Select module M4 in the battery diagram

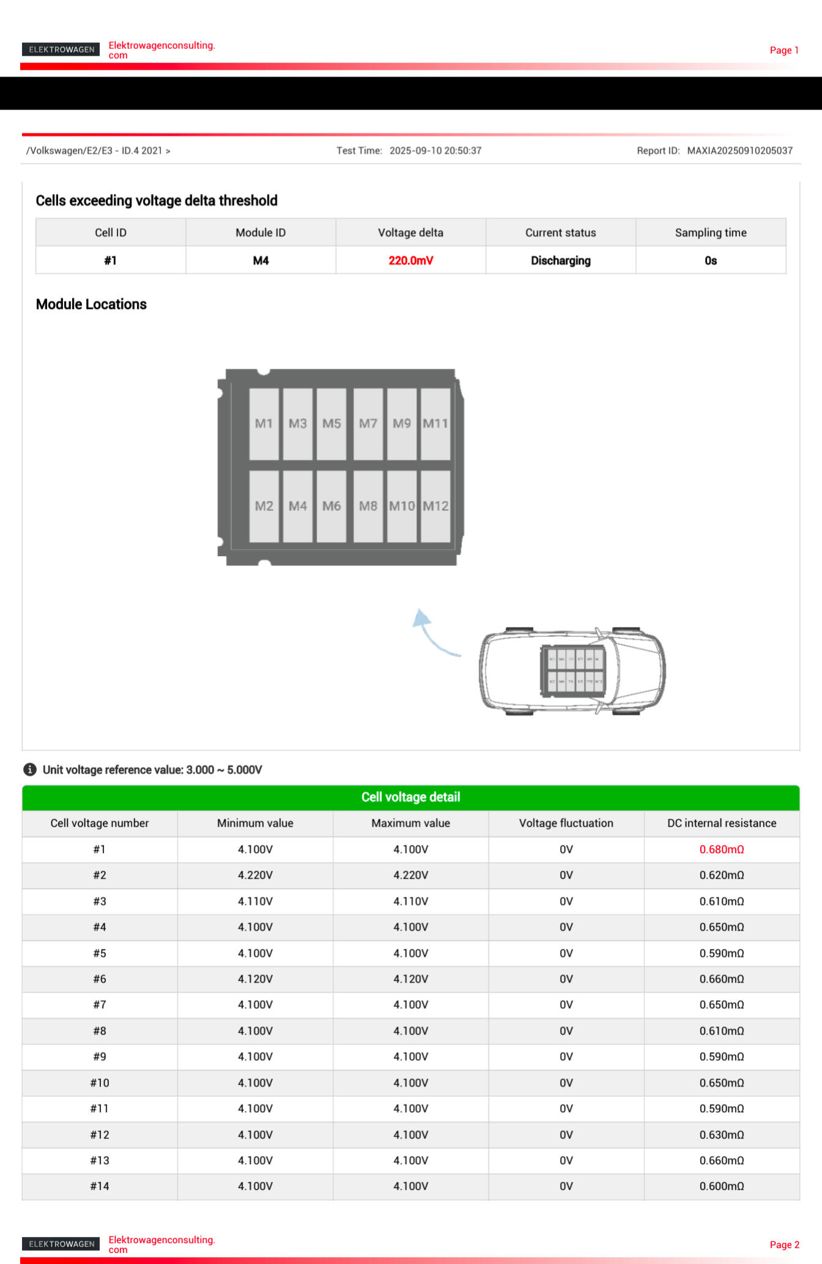298,506
